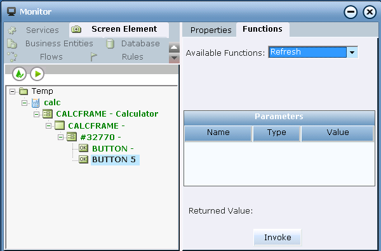Collapse the Temp folder node
This screenshot has width=381, height=251.
click(x=12, y=91)
